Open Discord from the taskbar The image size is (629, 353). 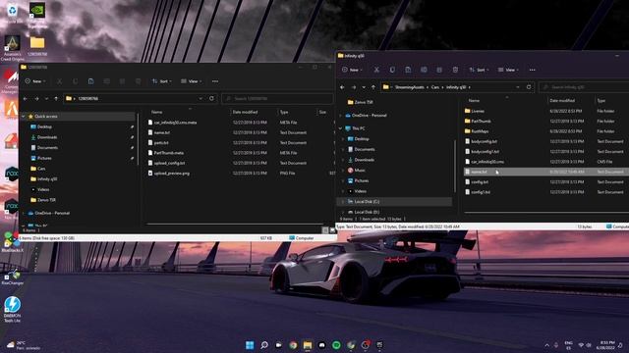pos(322,345)
